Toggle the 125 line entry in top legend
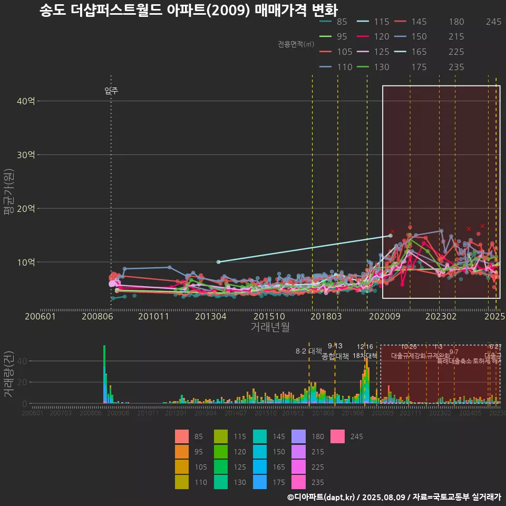506x506 pixels. pos(373,52)
